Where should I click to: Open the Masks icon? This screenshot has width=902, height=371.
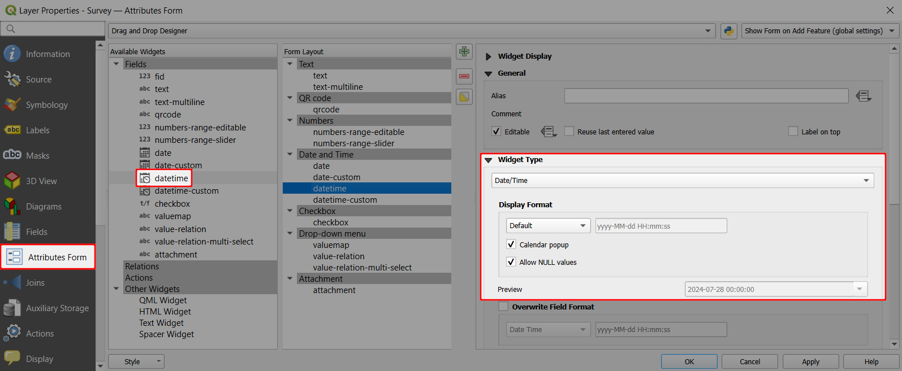pyautogui.click(x=12, y=155)
